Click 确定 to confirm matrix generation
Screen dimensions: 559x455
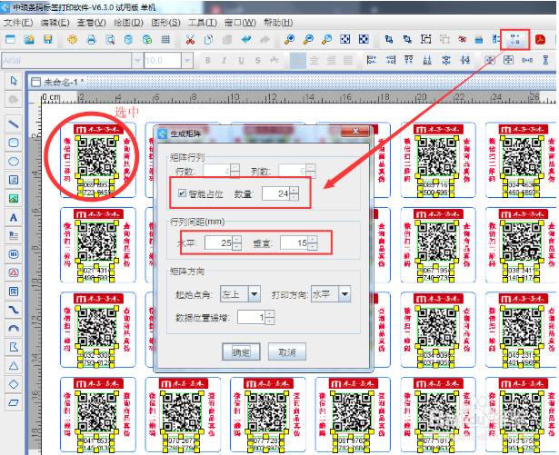[x=242, y=352]
